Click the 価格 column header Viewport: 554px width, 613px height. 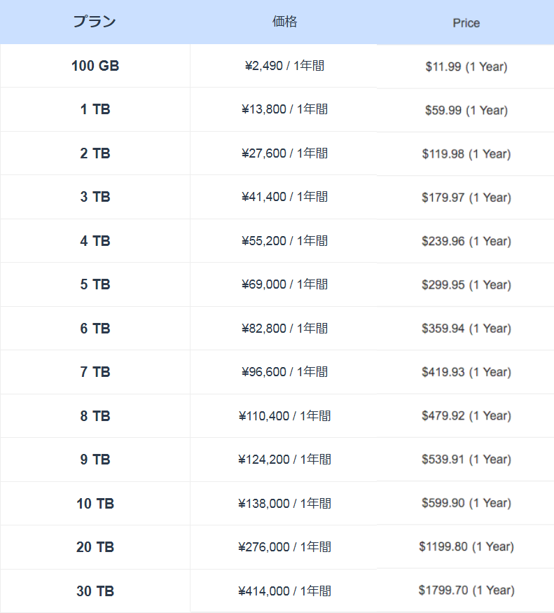pos(284,22)
